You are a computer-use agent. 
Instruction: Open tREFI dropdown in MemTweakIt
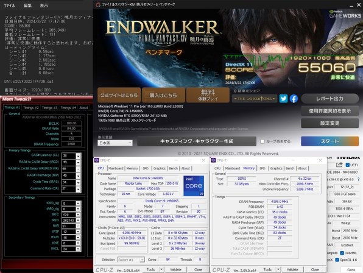(x=78, y=220)
